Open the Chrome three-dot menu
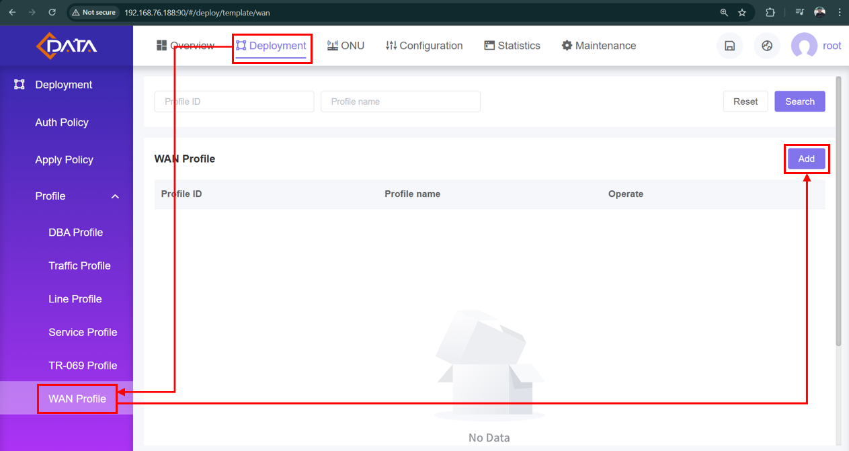 coord(839,12)
